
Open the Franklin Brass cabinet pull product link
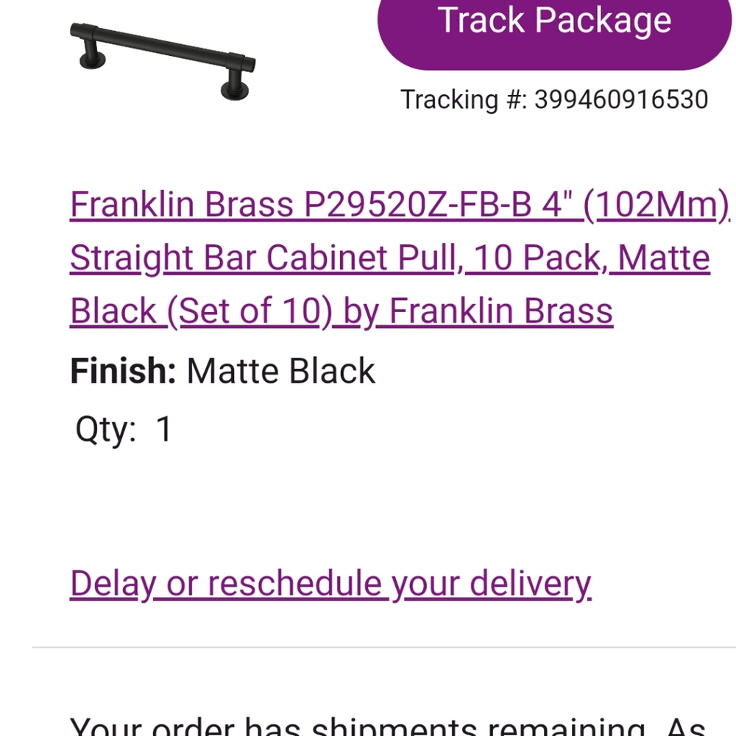click(331, 258)
